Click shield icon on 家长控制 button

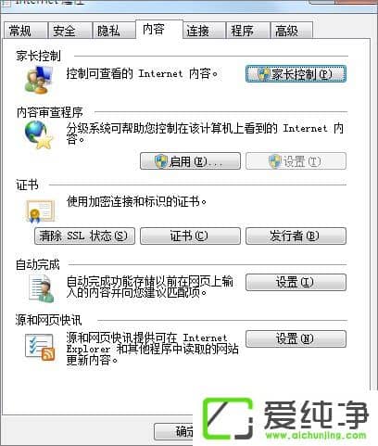(263, 74)
